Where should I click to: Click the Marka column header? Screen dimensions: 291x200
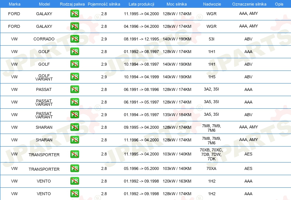tap(15, 4)
